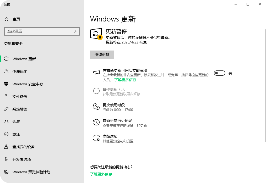This screenshot has height=183, width=266.
Task: Open the 恢复 page
Action: coord(42,121)
